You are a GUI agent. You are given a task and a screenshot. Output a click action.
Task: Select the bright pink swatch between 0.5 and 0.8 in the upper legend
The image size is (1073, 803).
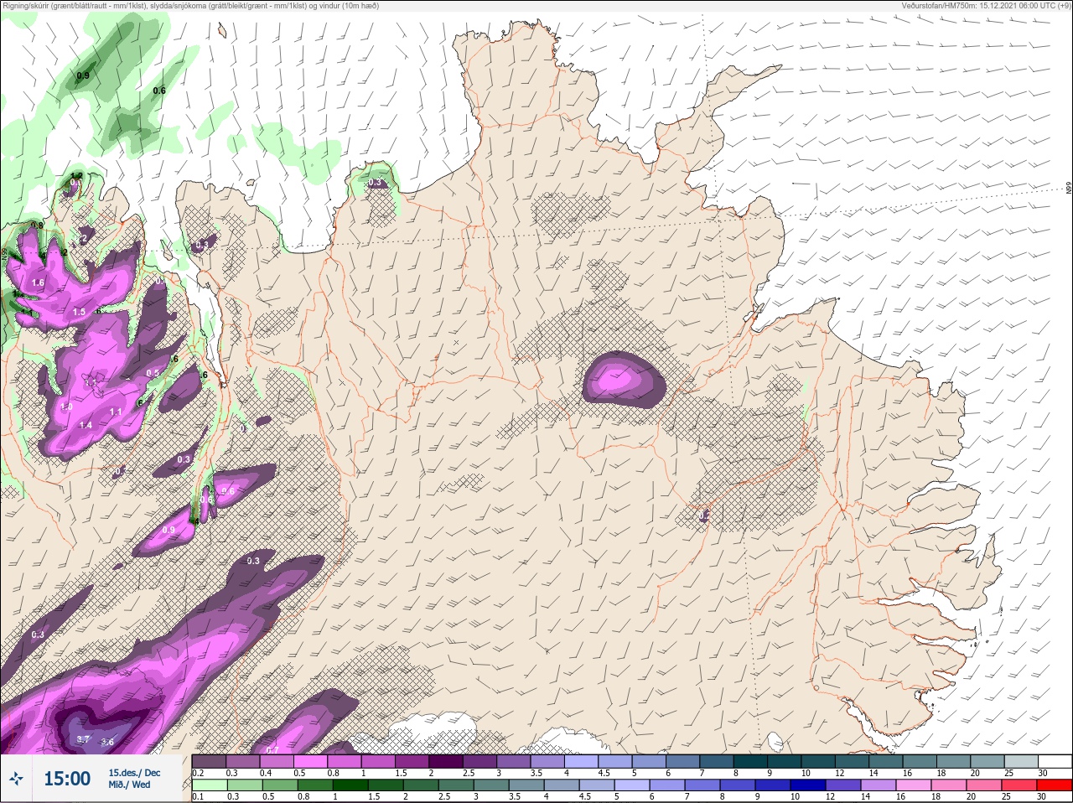[x=310, y=761]
